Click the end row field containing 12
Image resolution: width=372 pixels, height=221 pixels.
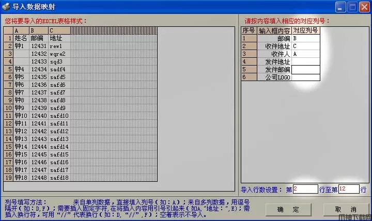pos(348,190)
